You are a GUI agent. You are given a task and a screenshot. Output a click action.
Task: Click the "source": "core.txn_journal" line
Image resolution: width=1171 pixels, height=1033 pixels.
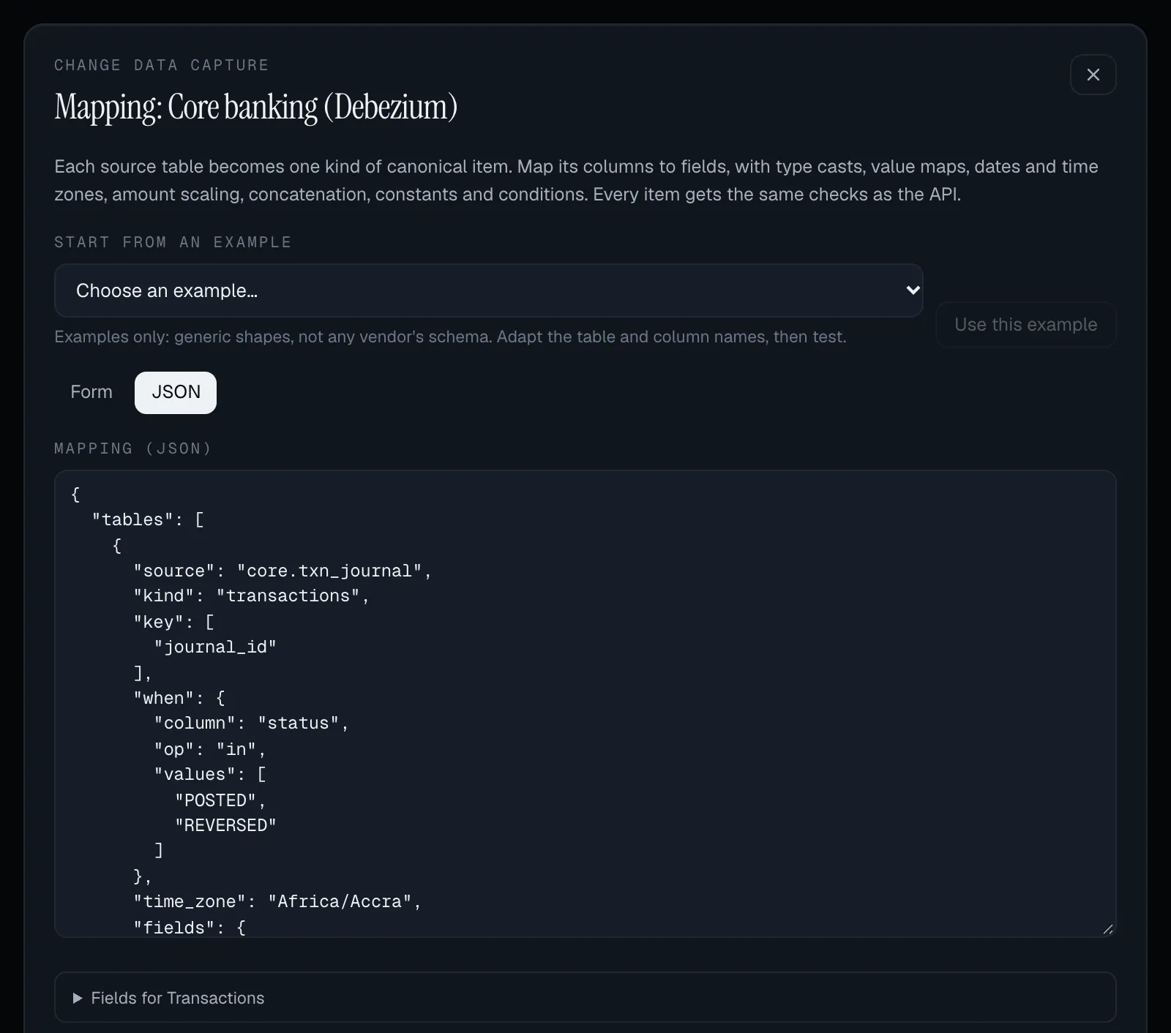[x=283, y=571]
